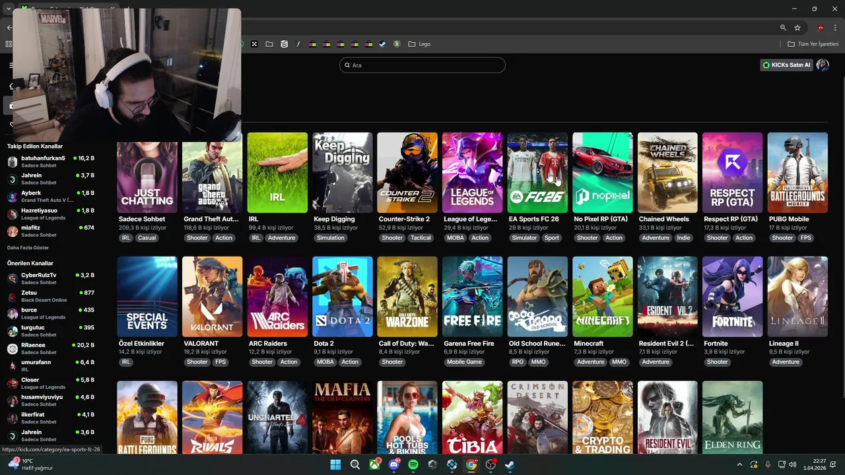Open the Elden Ring category thumbnail
This screenshot has width=845, height=475.
pos(733,417)
